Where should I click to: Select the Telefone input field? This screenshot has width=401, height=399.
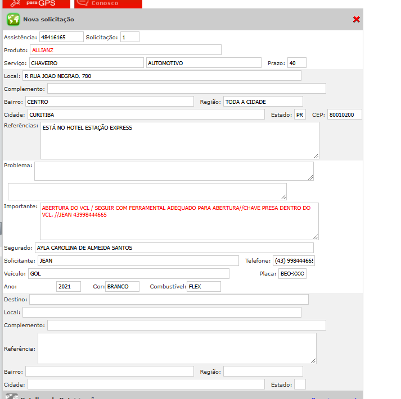click(295, 260)
